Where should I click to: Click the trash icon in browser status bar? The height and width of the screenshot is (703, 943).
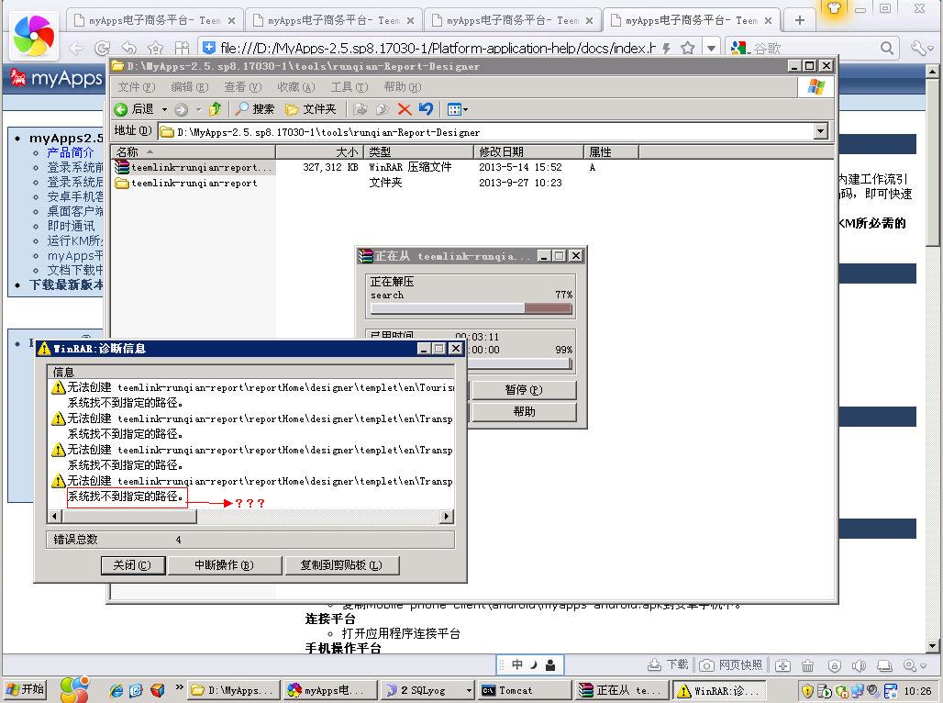(x=807, y=665)
